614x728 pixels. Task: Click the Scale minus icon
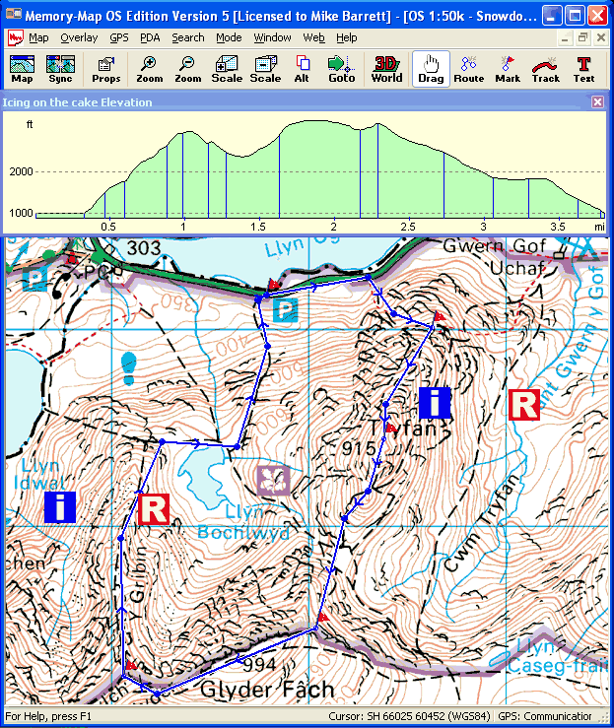click(265, 69)
